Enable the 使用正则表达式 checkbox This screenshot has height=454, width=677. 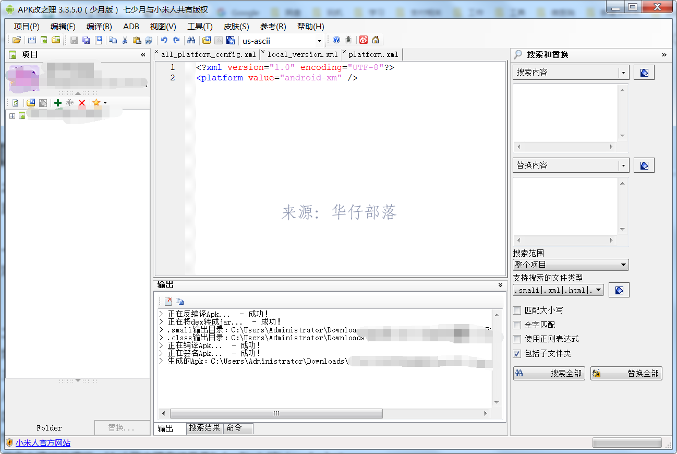pos(517,339)
